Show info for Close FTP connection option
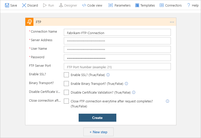Image resolution: width=201 pixels, height=138 pixels. 168,101
